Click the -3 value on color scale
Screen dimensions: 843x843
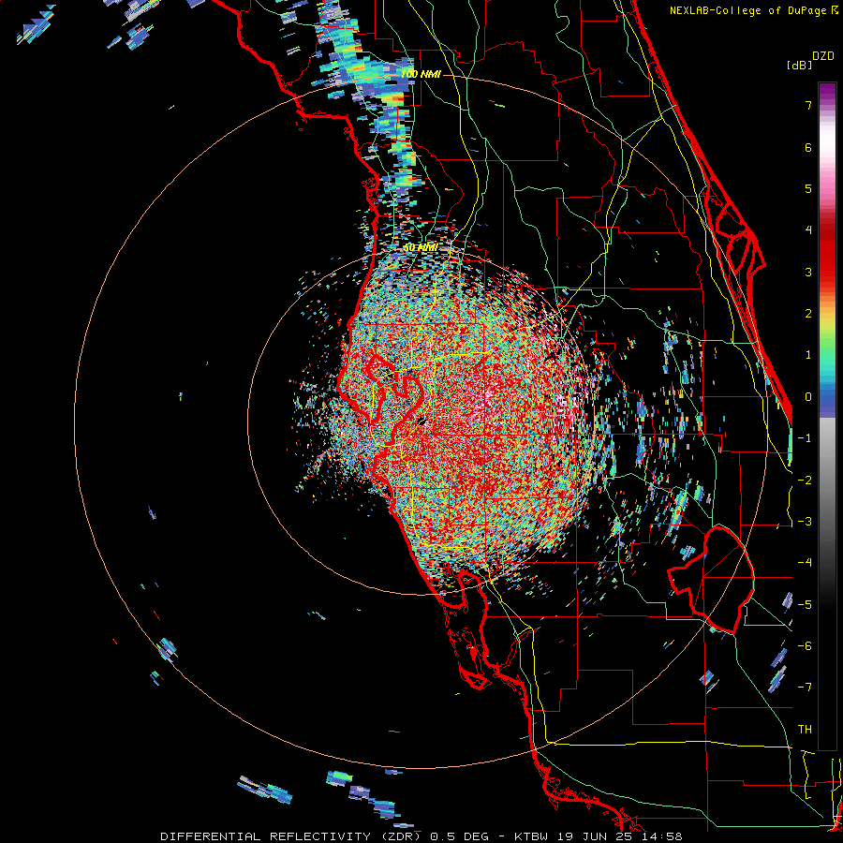[x=805, y=522]
